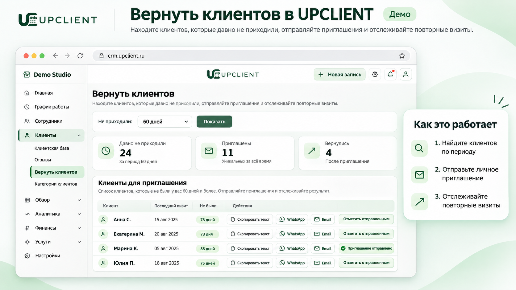Select Вернуть клиентов submenu item

coord(57,172)
